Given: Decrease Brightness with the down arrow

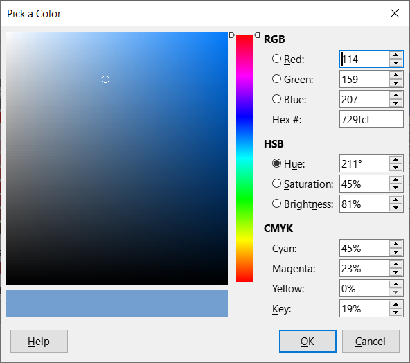Looking at the screenshot, I should (x=395, y=208).
